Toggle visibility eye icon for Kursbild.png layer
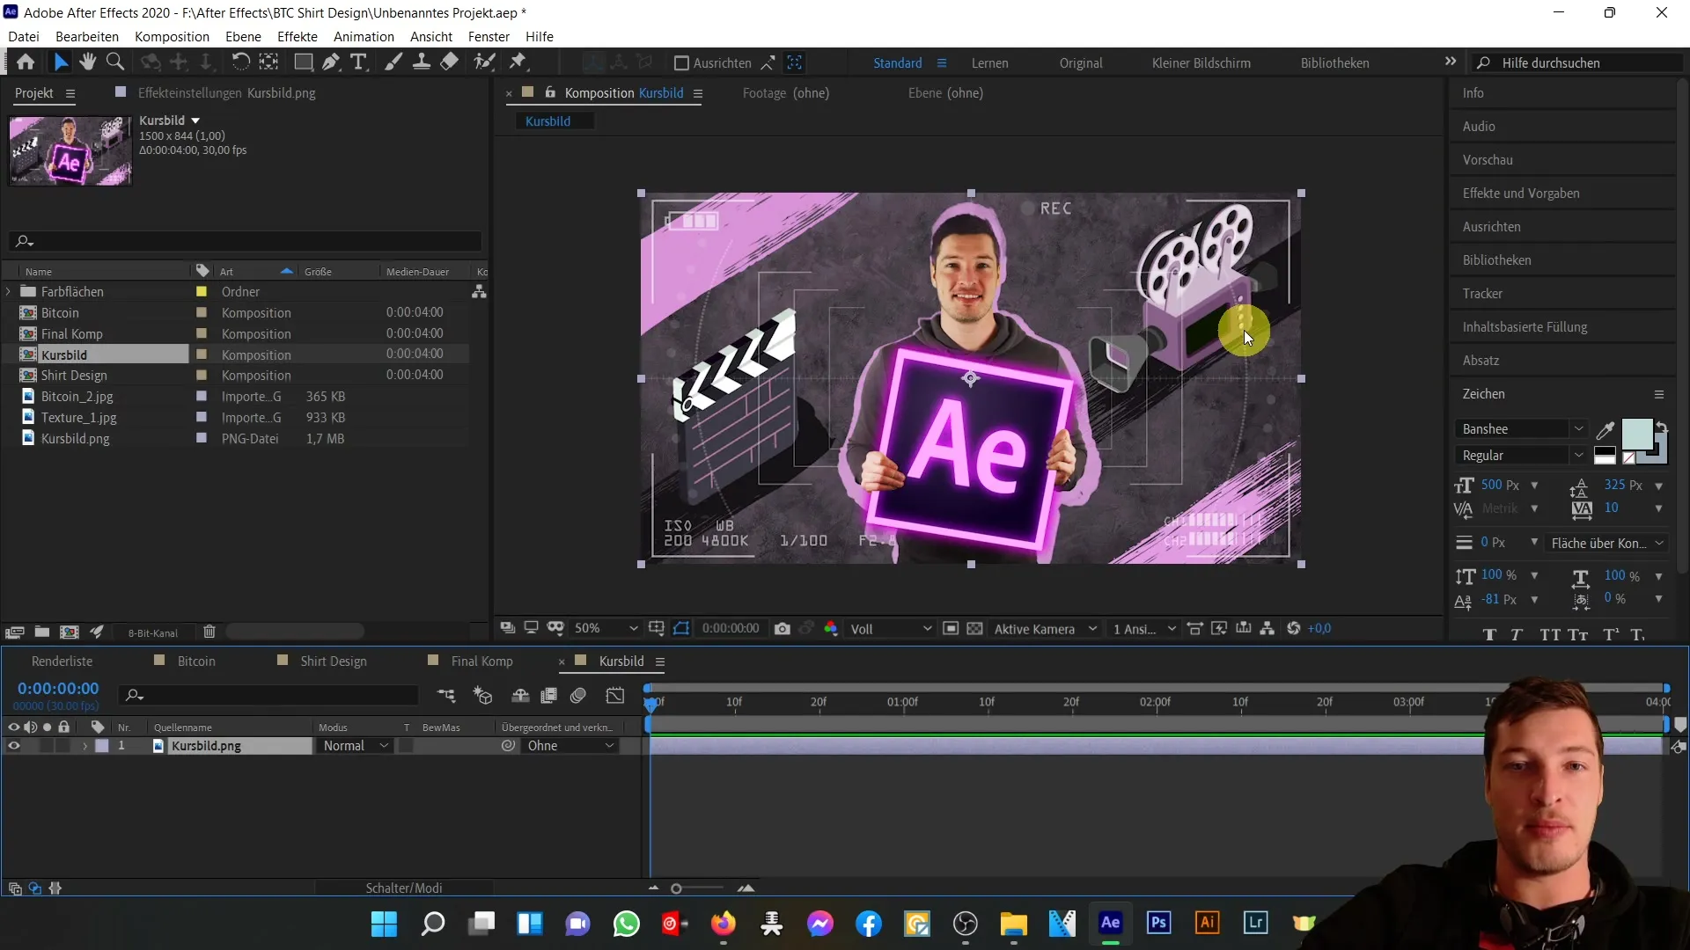Screen dimensions: 1690x950 (x=13, y=745)
